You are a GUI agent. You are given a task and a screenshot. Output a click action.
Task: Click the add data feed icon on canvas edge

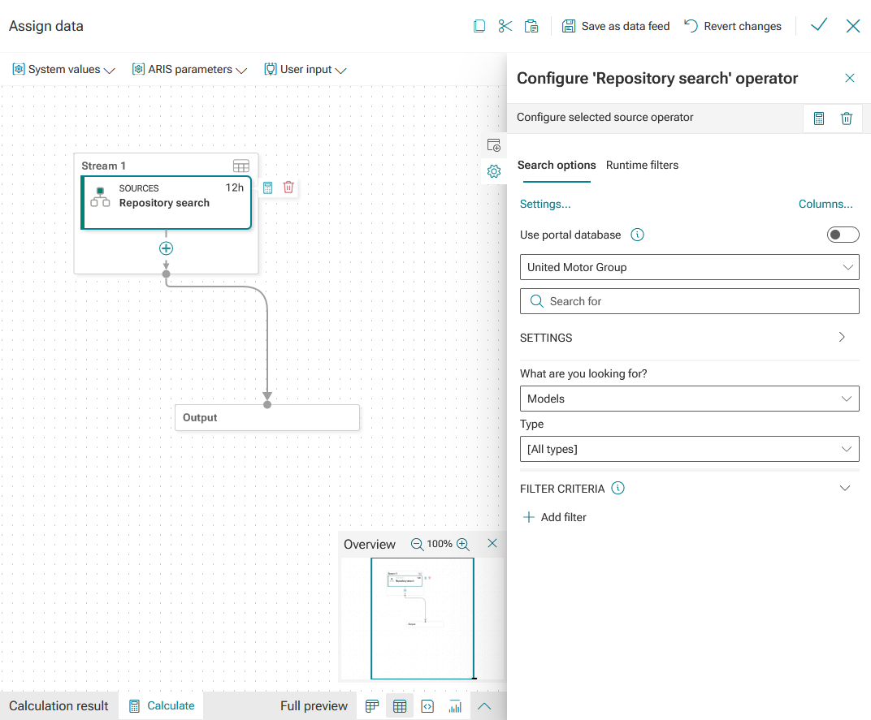click(x=493, y=144)
